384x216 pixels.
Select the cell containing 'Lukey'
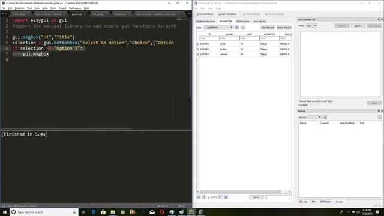coord(229,49)
